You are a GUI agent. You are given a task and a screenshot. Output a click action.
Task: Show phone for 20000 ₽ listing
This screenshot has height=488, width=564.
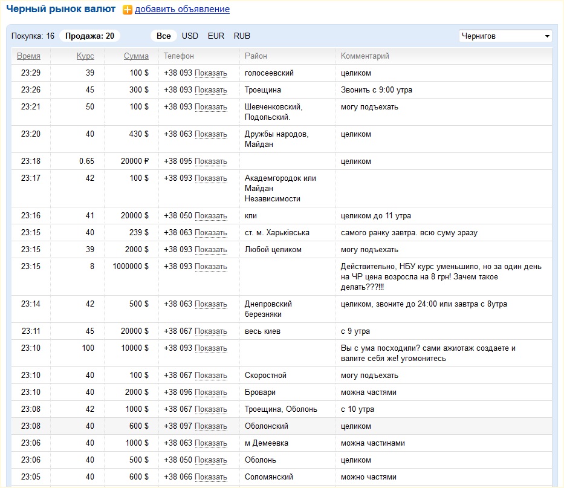coord(211,161)
